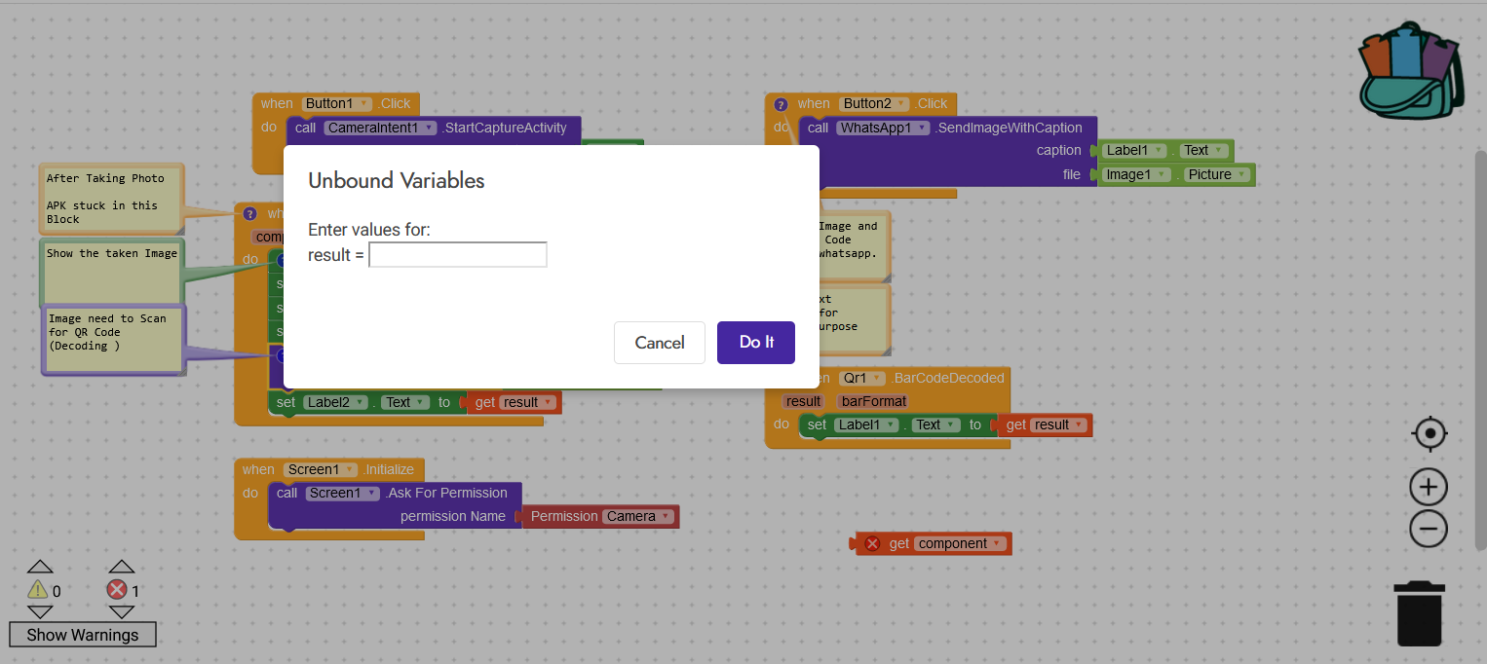
Task: Zoom in with the plus icon
Action: [1429, 487]
